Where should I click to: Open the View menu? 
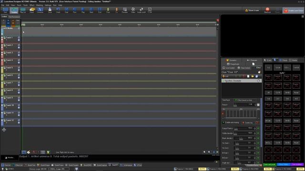point(13,5)
